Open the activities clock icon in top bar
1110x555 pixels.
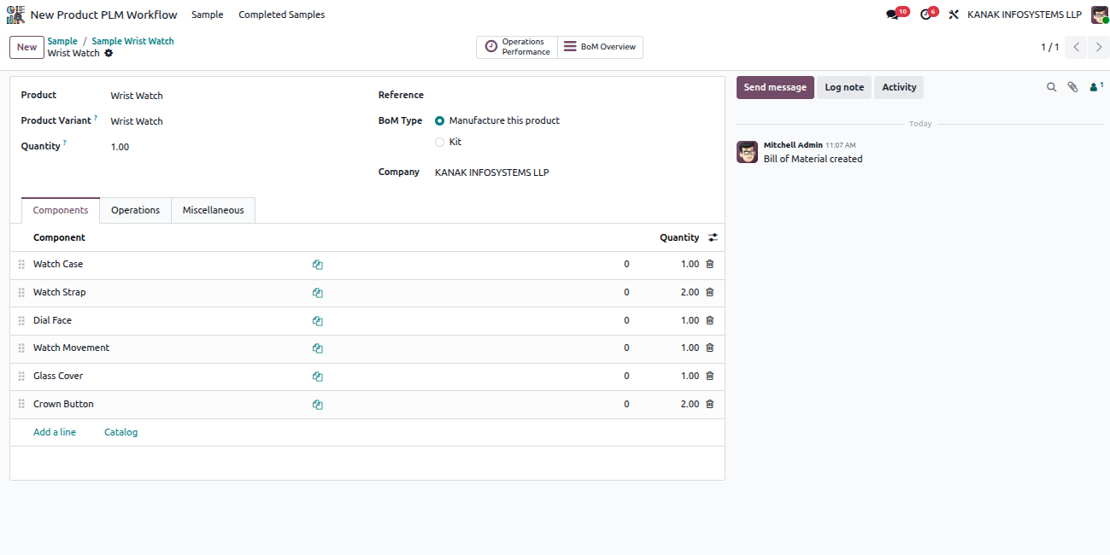click(x=925, y=15)
